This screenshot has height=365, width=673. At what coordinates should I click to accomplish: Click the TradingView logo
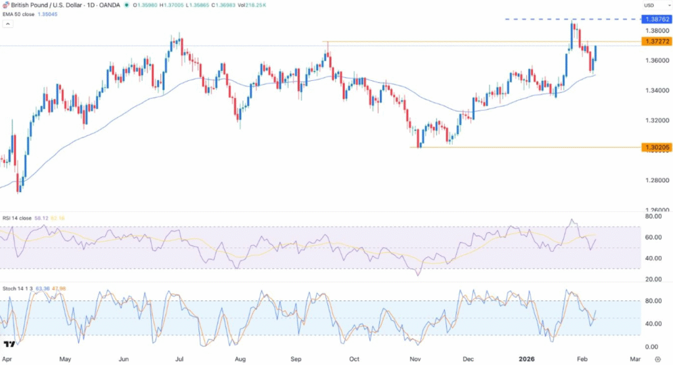coord(10,345)
